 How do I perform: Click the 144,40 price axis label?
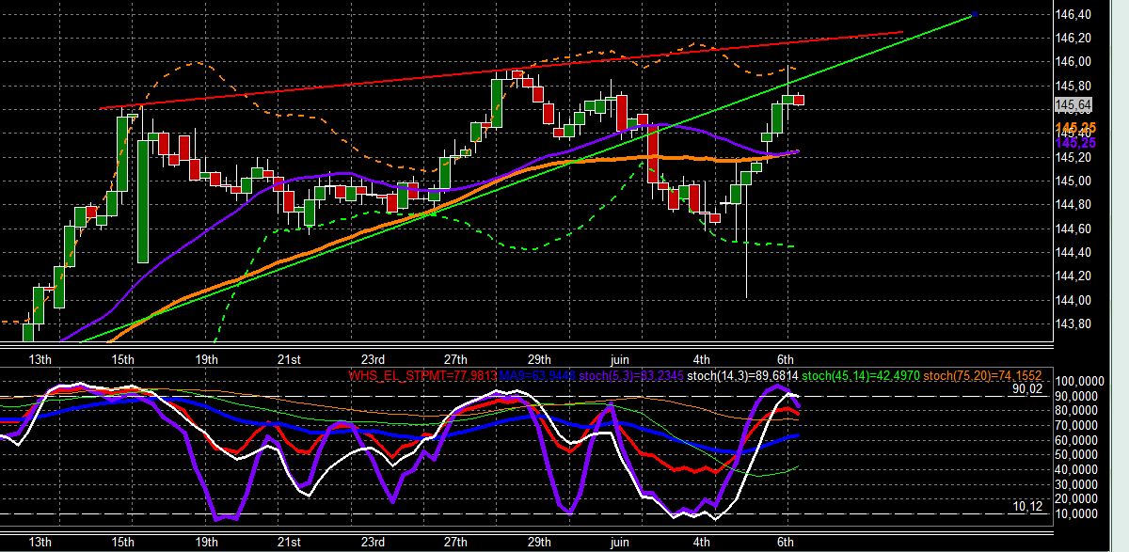tap(1073, 253)
